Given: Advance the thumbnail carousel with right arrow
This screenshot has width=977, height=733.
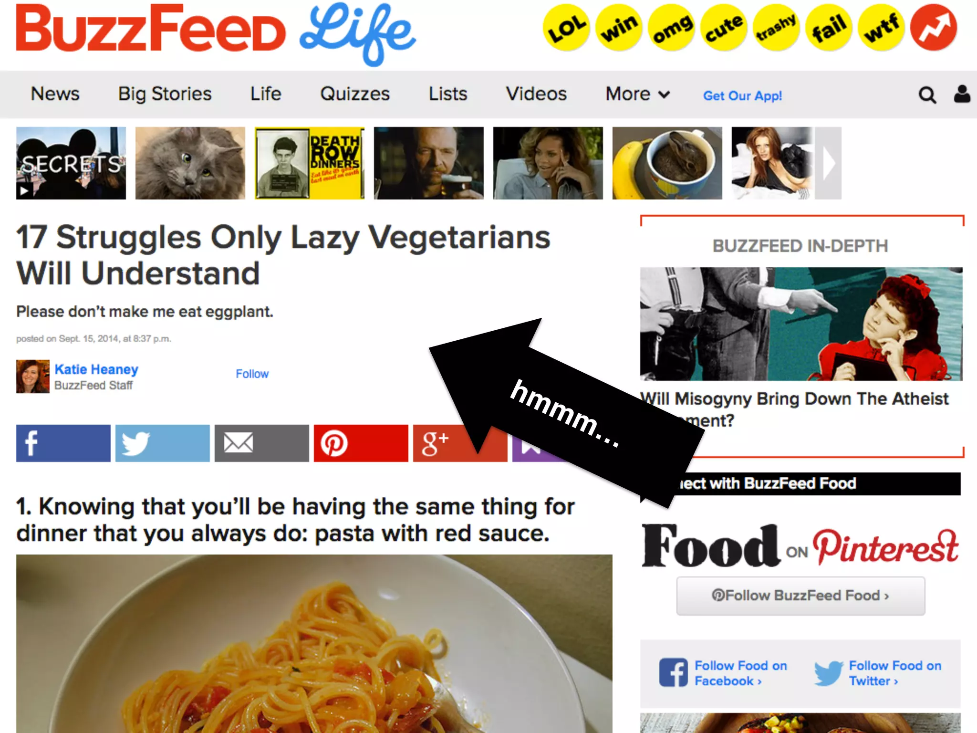Looking at the screenshot, I should coord(828,163).
